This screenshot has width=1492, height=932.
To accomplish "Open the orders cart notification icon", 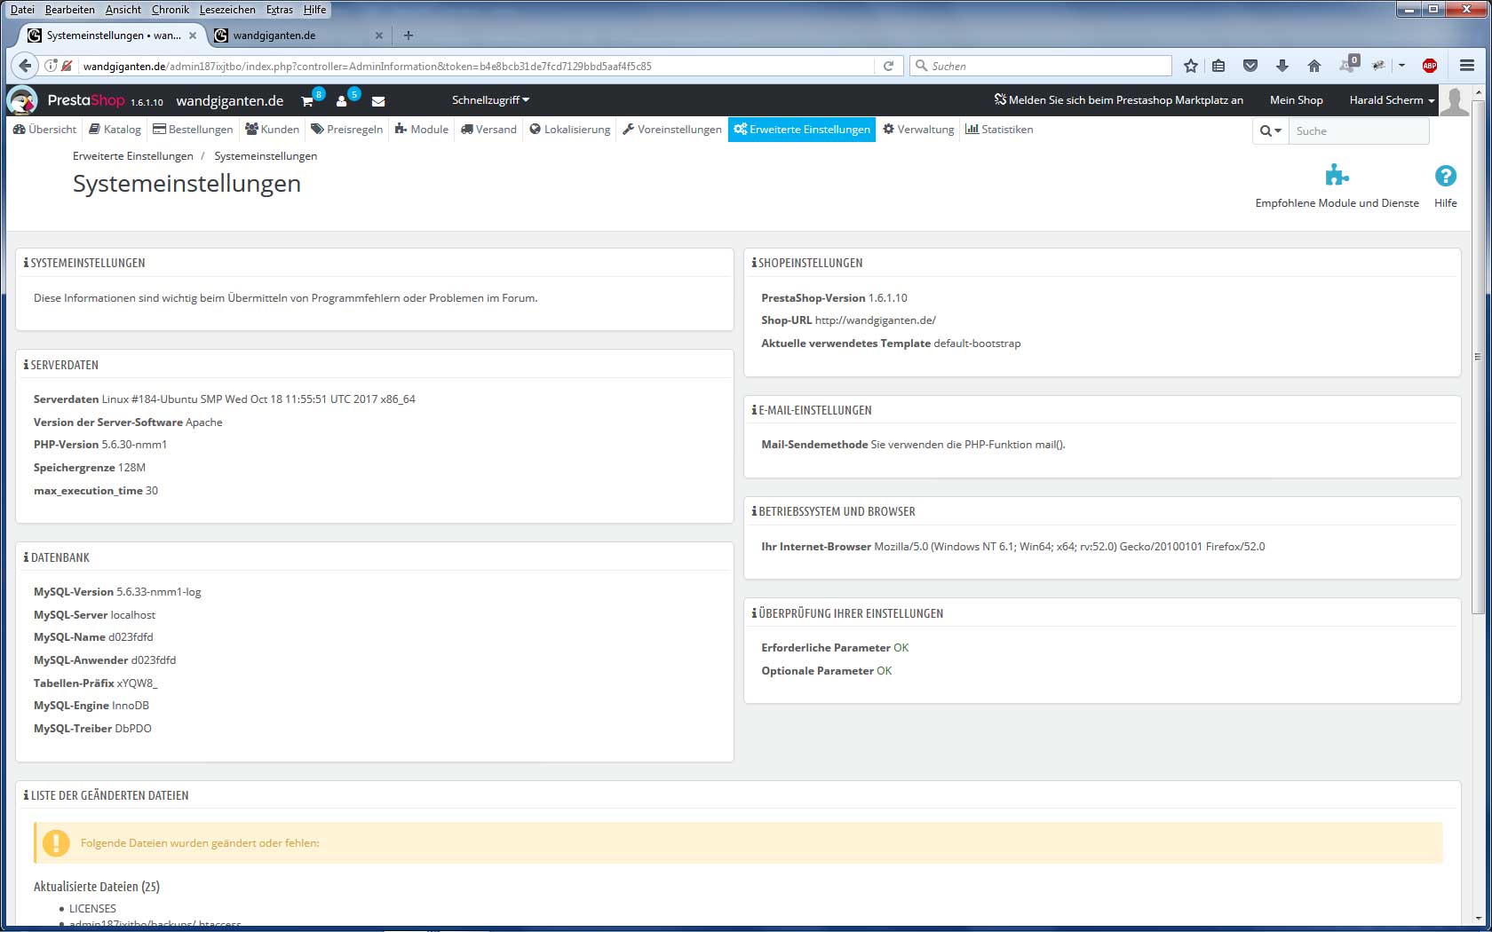I will click(307, 101).
